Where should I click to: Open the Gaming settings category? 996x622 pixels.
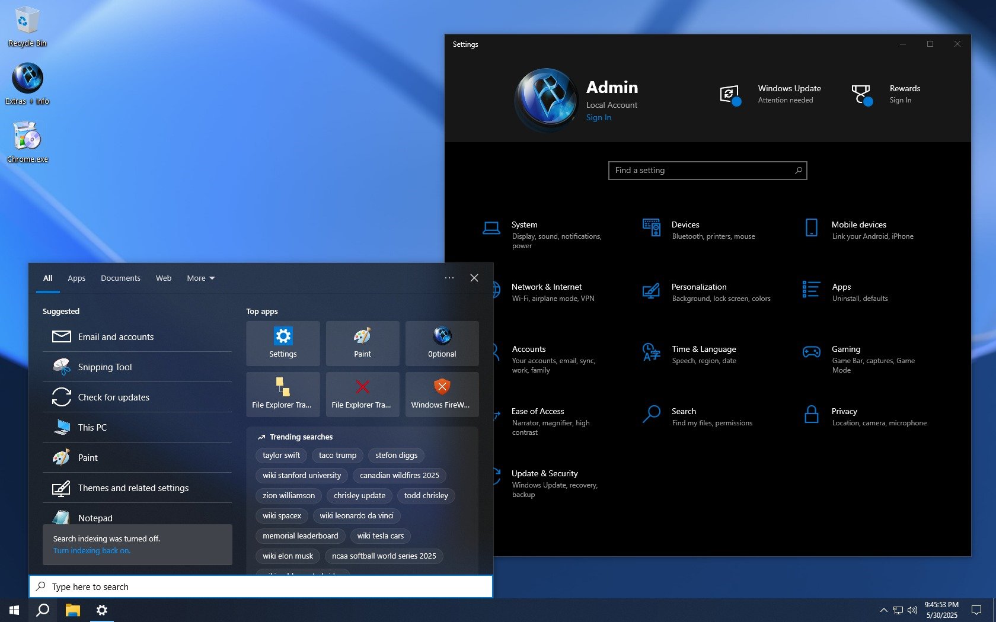(845, 350)
